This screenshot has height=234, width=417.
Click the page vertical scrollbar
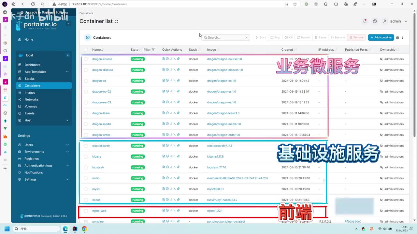click(x=414, y=75)
